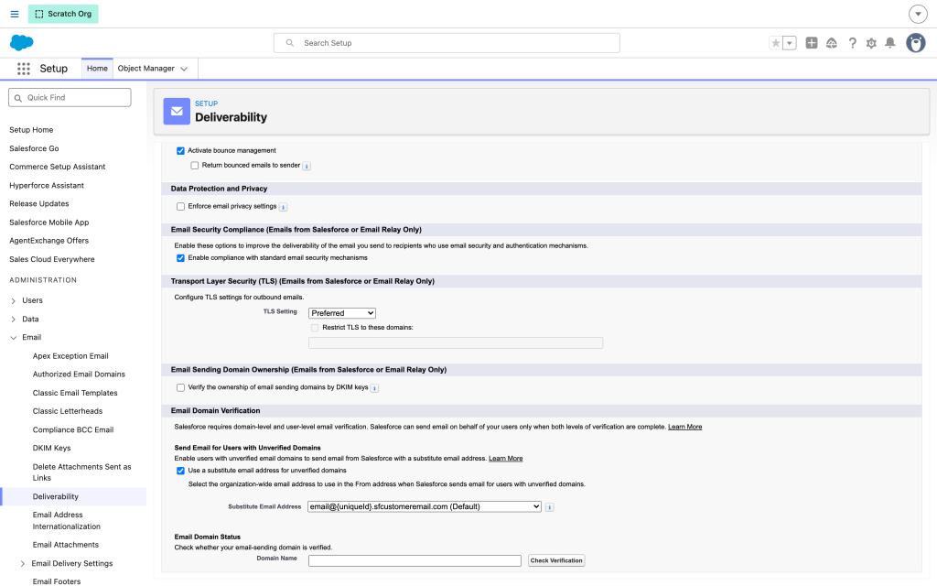Open Classic Email Templates

click(x=75, y=393)
